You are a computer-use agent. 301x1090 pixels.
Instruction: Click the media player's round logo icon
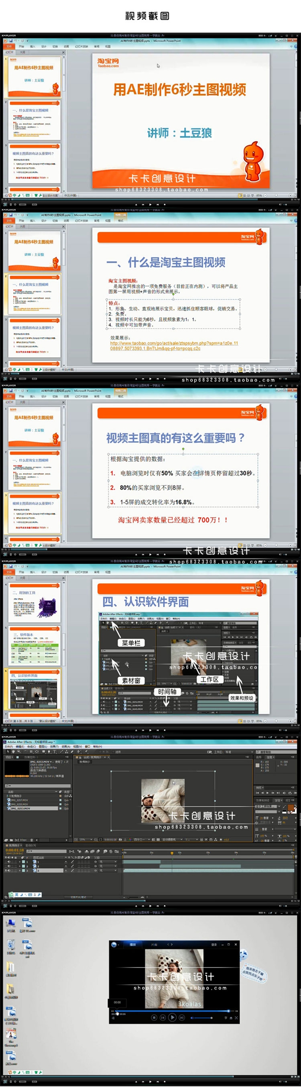[114, 944]
